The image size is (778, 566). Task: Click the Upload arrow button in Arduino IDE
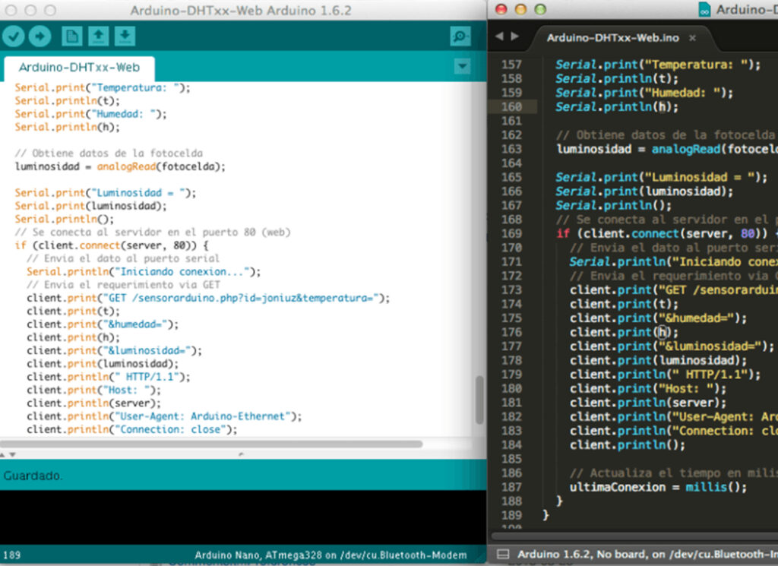pos(40,36)
